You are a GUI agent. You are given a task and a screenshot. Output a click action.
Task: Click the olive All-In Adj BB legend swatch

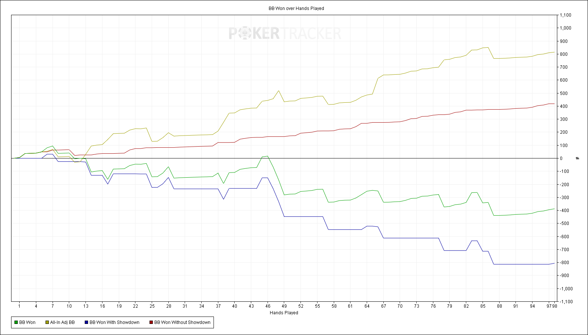click(x=47, y=322)
